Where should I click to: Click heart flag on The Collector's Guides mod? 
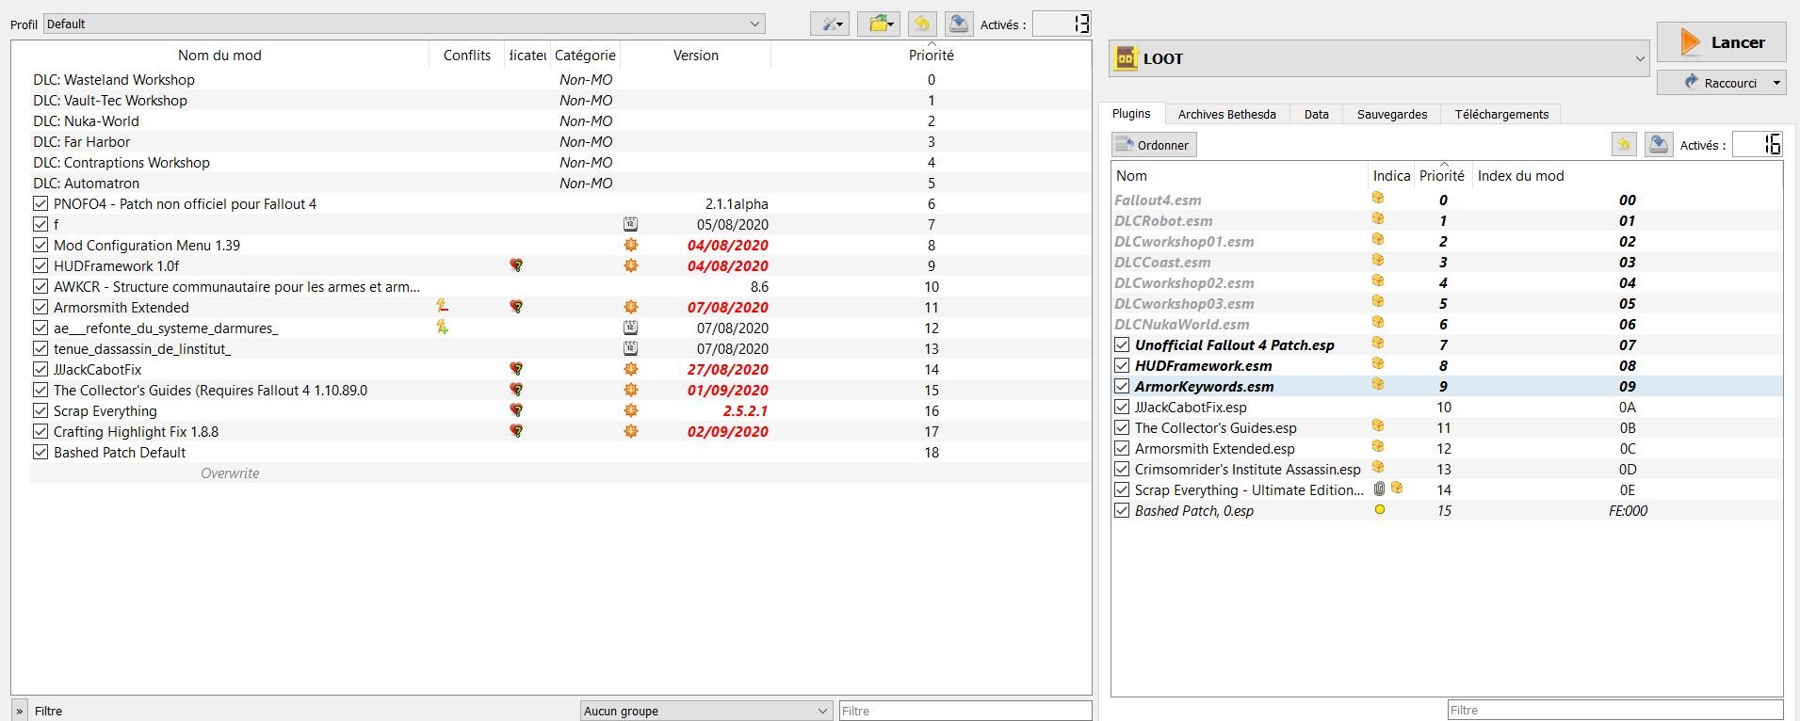516,390
